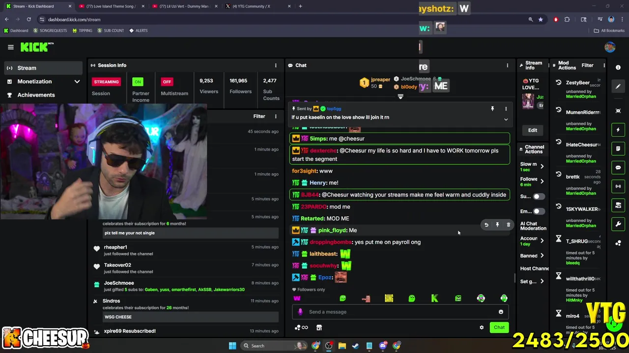The height and width of the screenshot is (353, 629).
Task: Click the document icon in right sidebar
Action: click(618, 149)
